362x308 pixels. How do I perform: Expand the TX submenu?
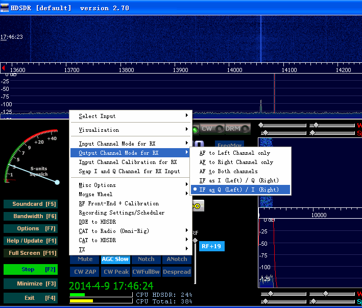point(131,249)
